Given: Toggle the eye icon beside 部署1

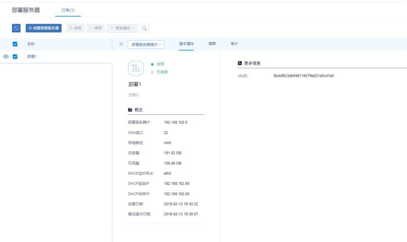Looking at the screenshot, I should (x=6, y=56).
